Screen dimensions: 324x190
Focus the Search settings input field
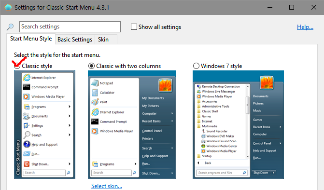70,27
